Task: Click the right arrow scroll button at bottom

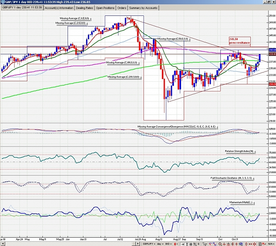Action: tap(138, 244)
